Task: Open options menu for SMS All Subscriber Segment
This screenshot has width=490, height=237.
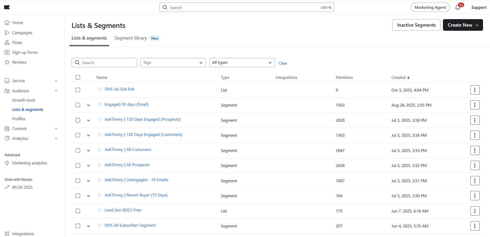Action: click(x=475, y=226)
